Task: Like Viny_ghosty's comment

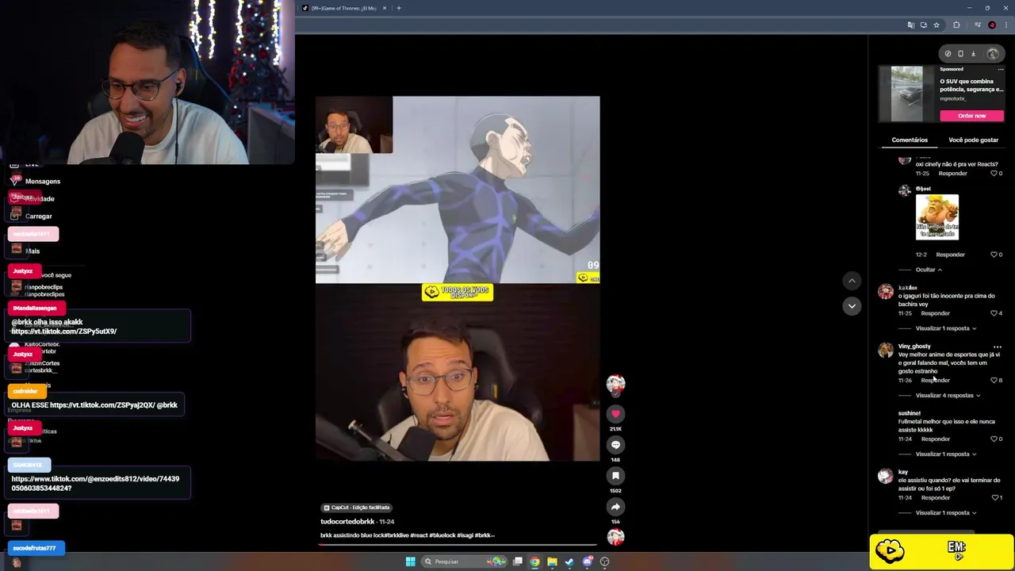Action: (994, 381)
